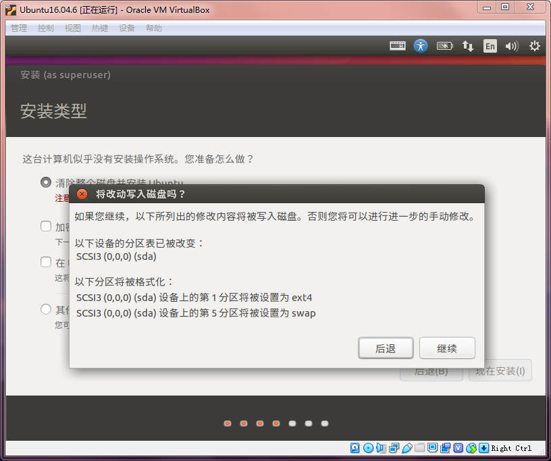Open the accessibility menu icon
The image size is (551, 461).
point(421,46)
